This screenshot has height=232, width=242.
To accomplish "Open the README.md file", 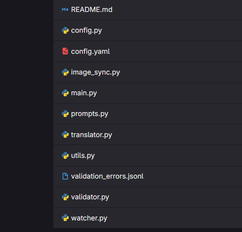I will point(92,10).
